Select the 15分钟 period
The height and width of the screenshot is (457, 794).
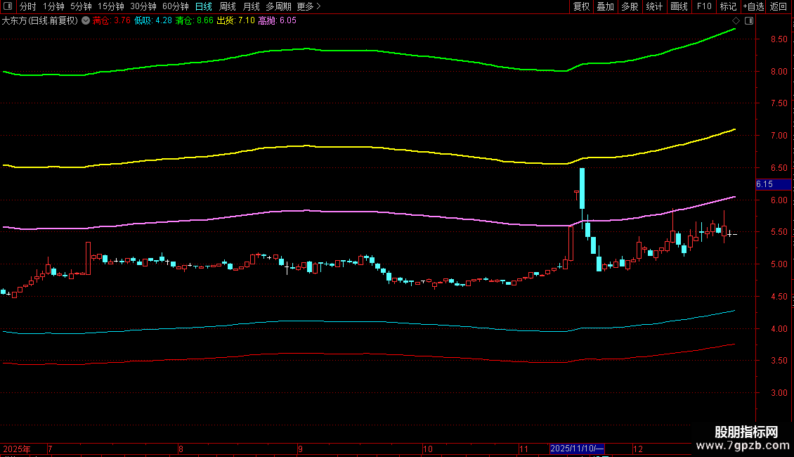pos(111,6)
